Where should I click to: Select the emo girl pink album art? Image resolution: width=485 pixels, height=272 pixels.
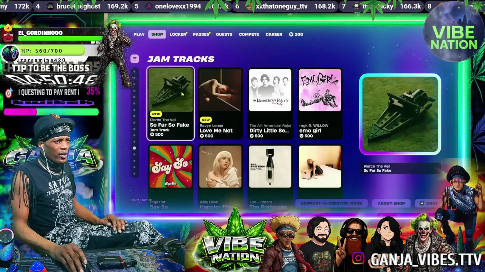point(320,90)
